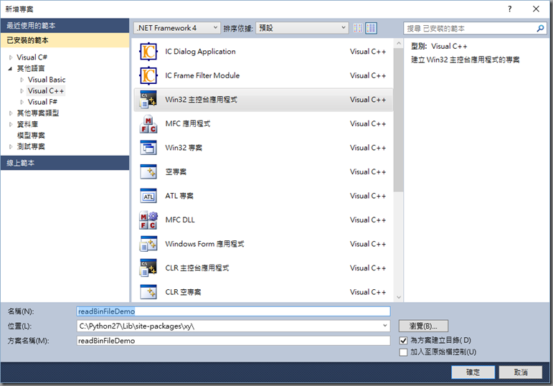
Task: Click the search magnifier icon
Action: pos(540,29)
